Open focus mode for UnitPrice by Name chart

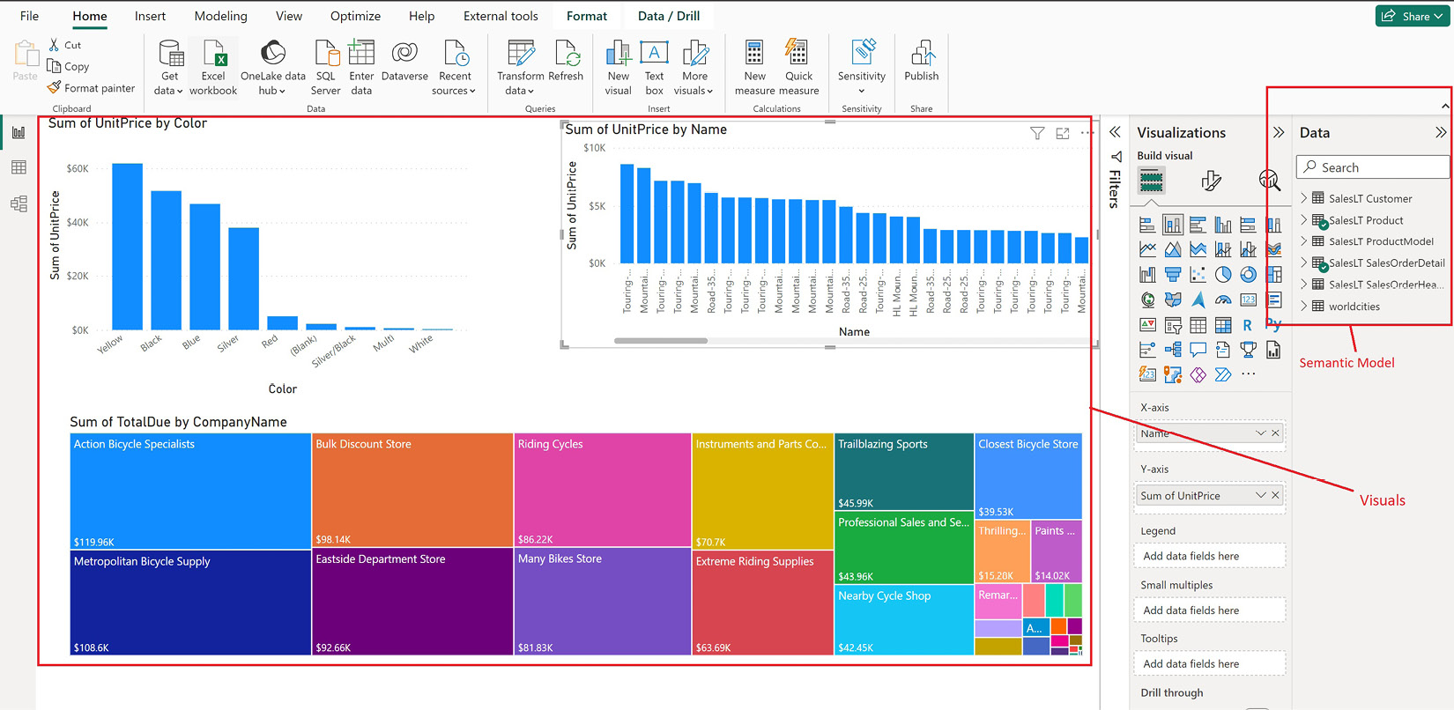1063,133
